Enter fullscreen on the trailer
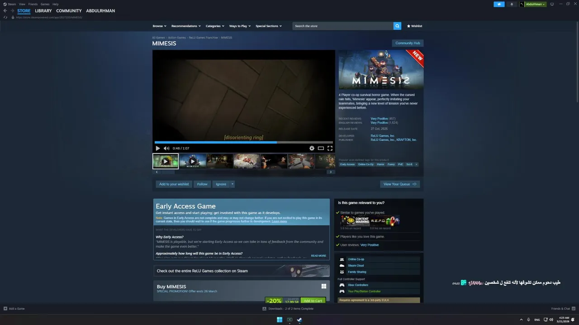 (330, 148)
